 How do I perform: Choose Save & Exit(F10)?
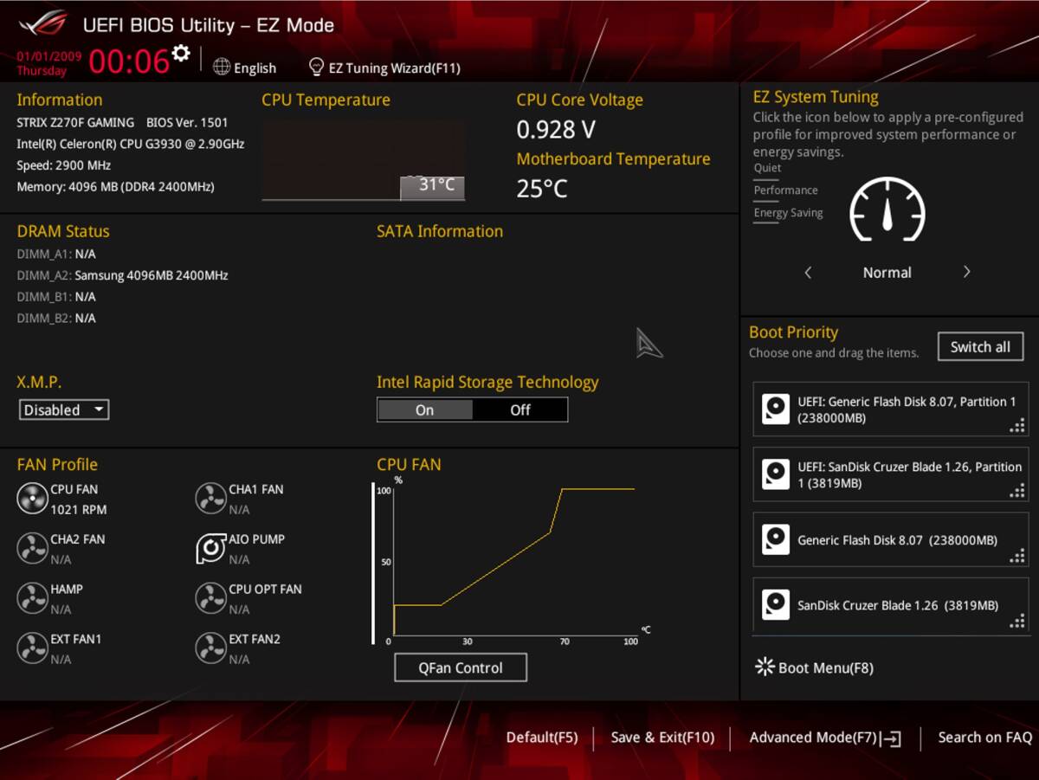pyautogui.click(x=662, y=738)
